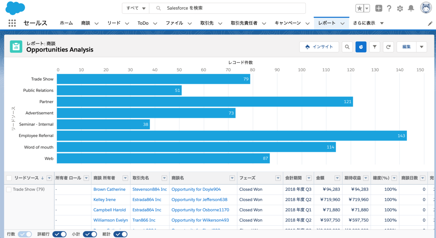Open the Kelley Irene owner link
The height and width of the screenshot is (238, 436).
(104, 199)
